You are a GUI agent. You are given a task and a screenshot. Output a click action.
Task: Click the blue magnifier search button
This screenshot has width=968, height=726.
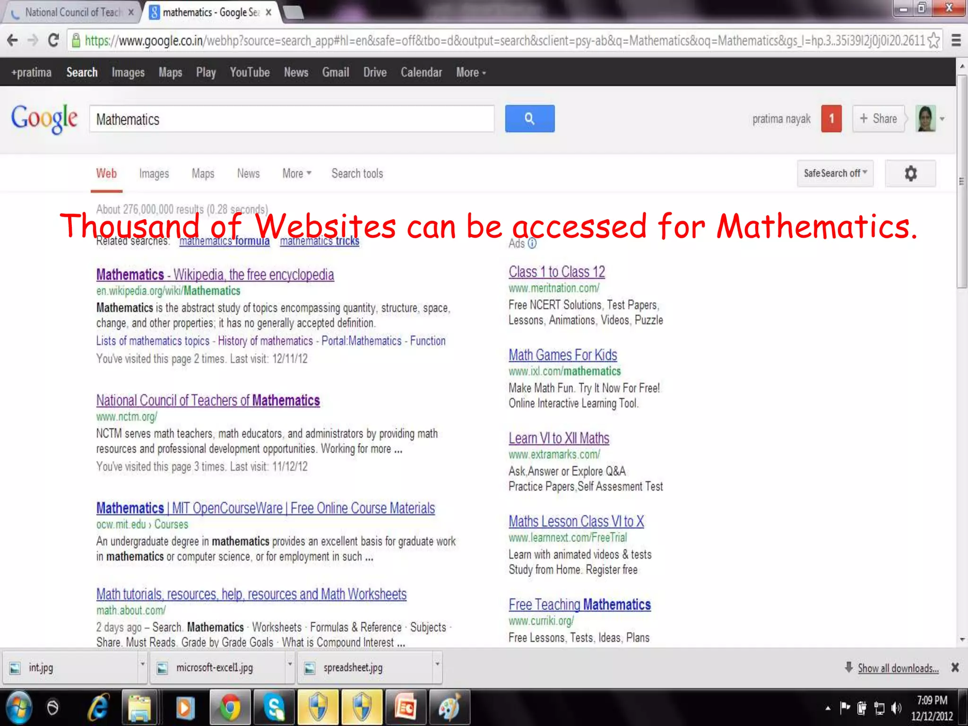[x=529, y=119]
